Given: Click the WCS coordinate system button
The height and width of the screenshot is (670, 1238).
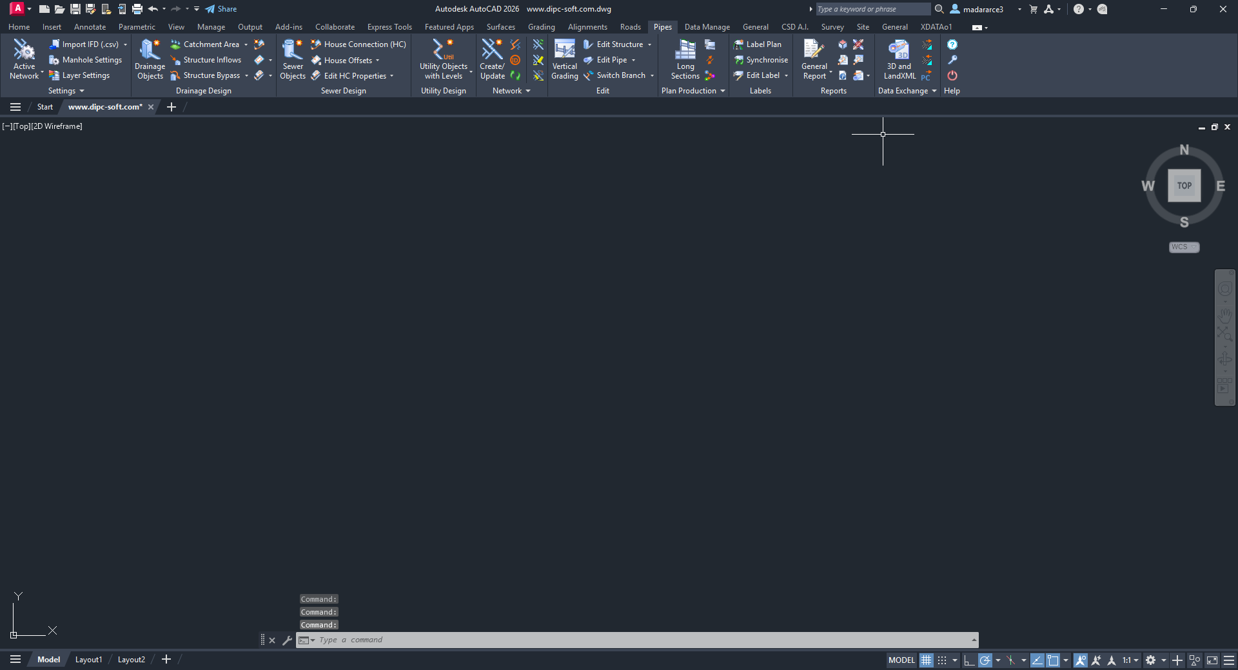Looking at the screenshot, I should 1184,247.
